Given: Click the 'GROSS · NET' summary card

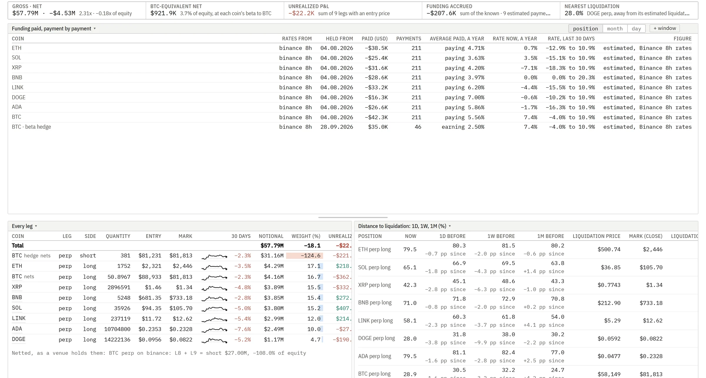Looking at the screenshot, I should pyautogui.click(x=76, y=10).
